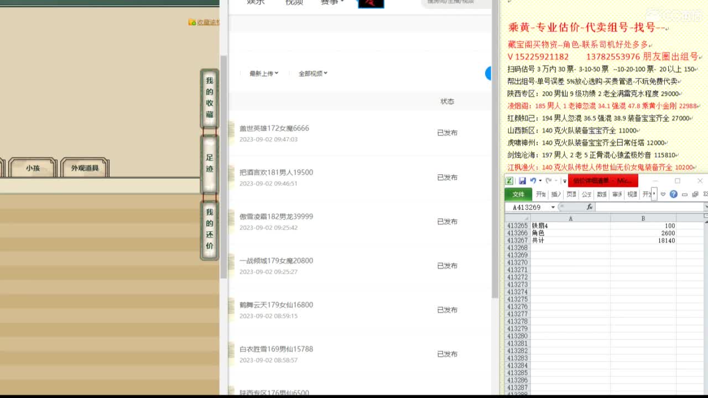Open video 盖世英雄172女魔6666
The width and height of the screenshot is (708, 398).
(x=274, y=128)
